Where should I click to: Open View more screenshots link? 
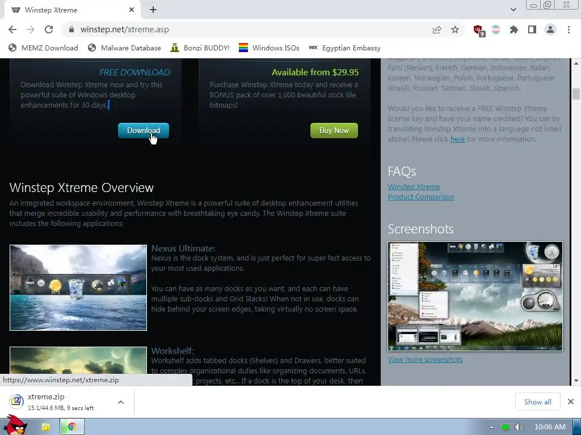(425, 360)
